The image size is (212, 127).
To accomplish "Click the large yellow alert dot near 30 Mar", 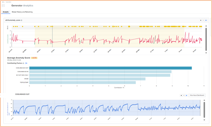I will 129,27.
